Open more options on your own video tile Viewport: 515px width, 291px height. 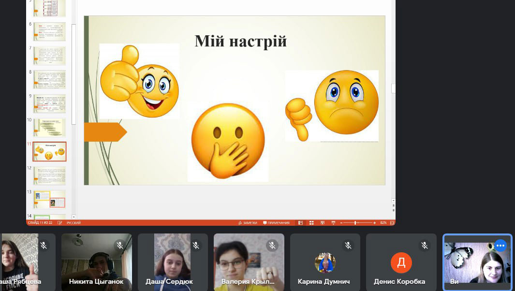pos(500,246)
